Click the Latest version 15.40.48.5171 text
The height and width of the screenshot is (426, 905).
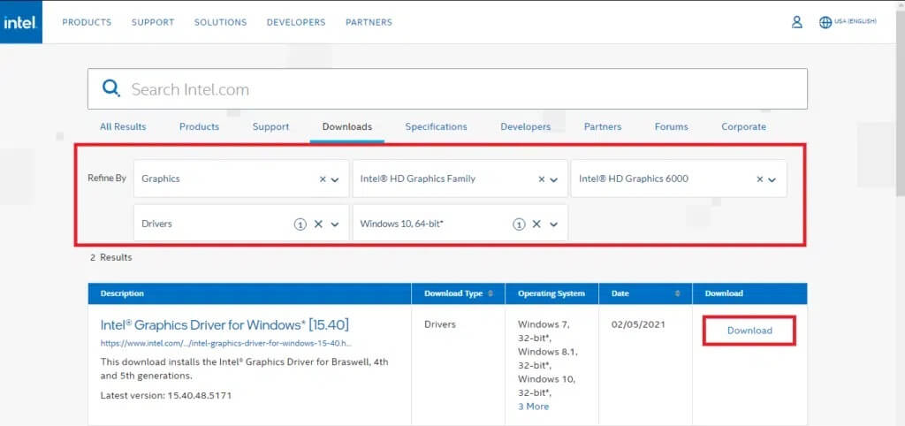166,396
